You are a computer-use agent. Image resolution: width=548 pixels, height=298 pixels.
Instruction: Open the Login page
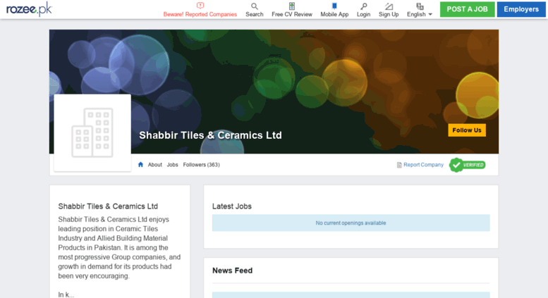point(363,14)
